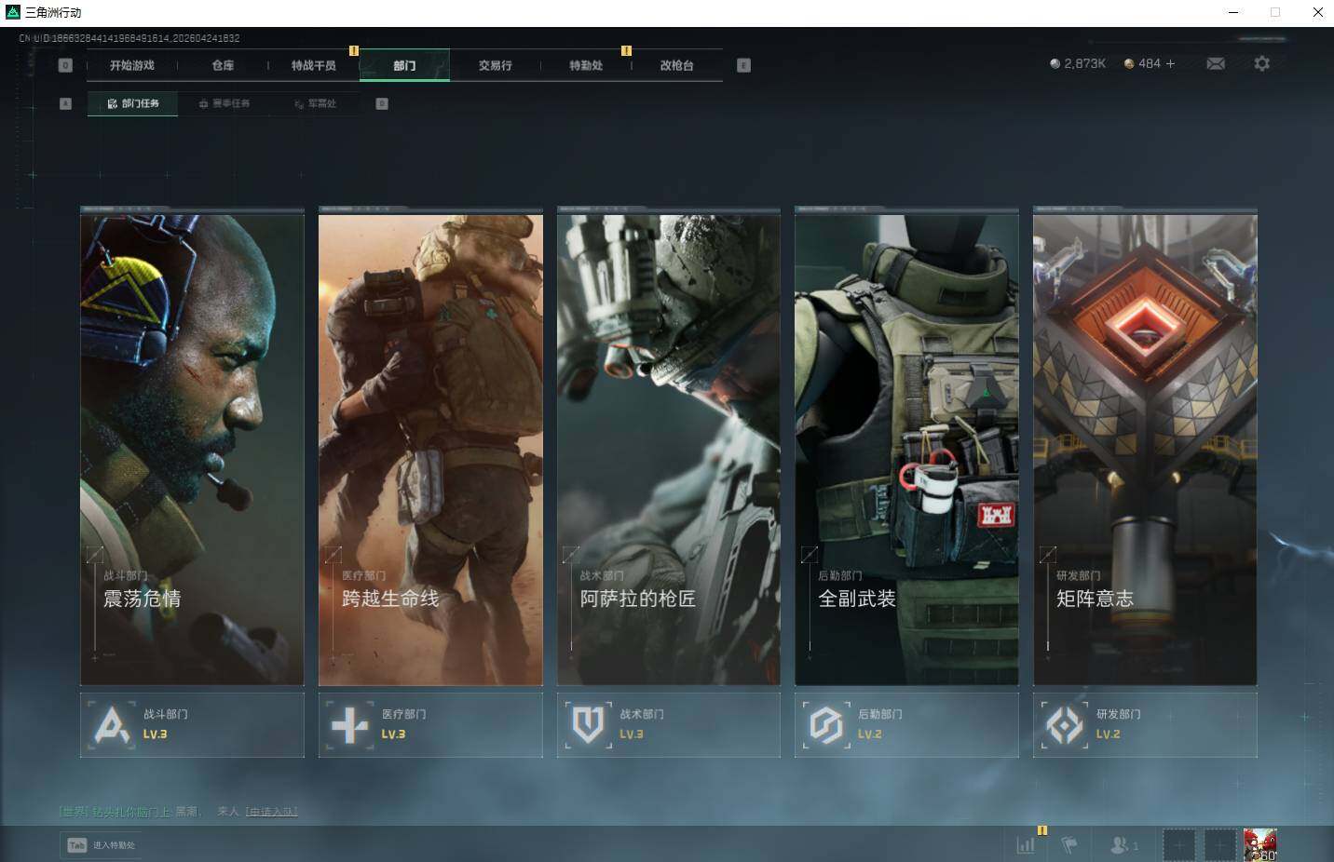Select the 部门 tab
The height and width of the screenshot is (862, 1334).
404,65
